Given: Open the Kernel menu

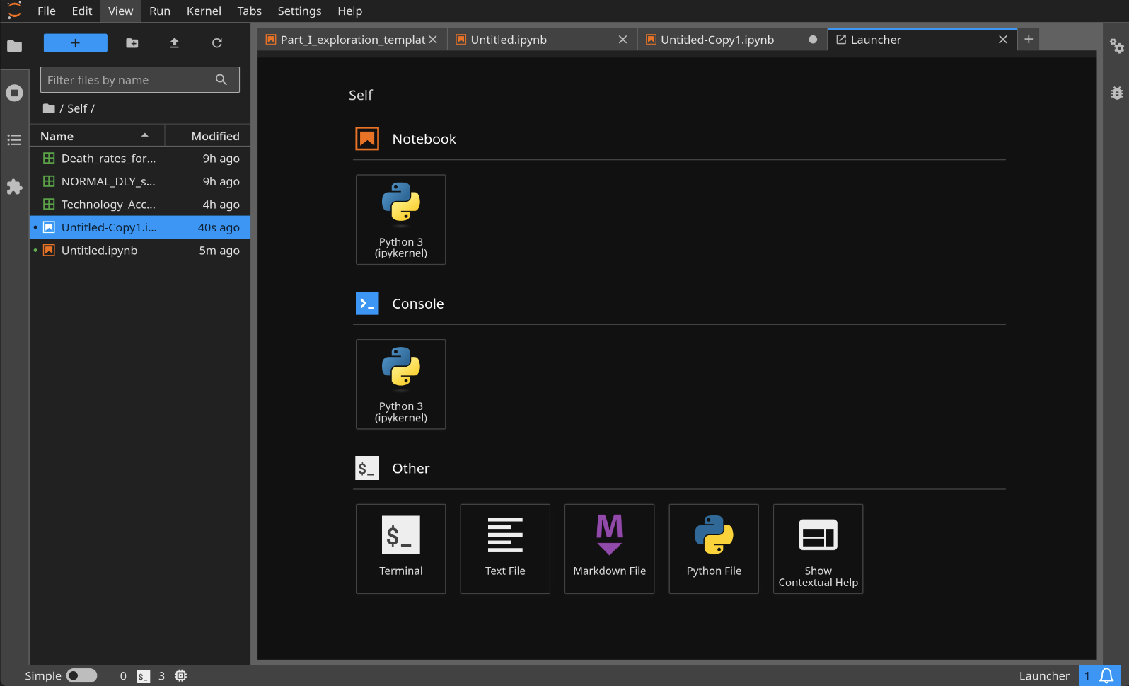Looking at the screenshot, I should point(204,11).
